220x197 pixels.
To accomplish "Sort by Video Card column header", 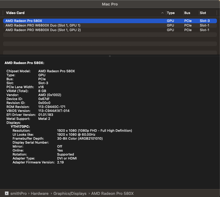I will [x=15, y=13].
